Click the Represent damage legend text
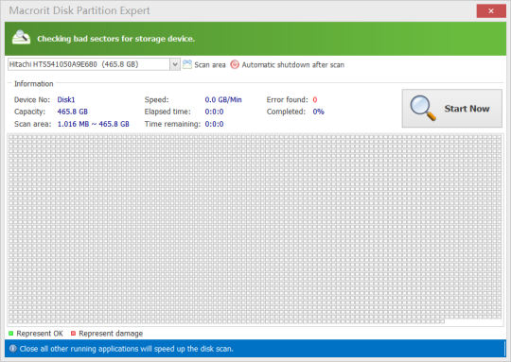The image size is (511, 362). tap(111, 334)
